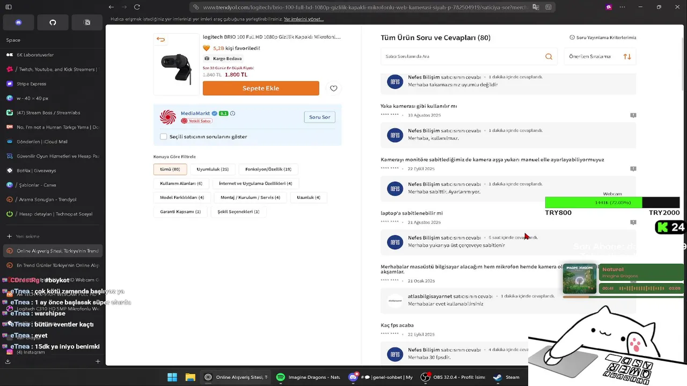Report the monitor mounting question flag icon
Viewport: 687px width, 386px height.
pyautogui.click(x=633, y=169)
